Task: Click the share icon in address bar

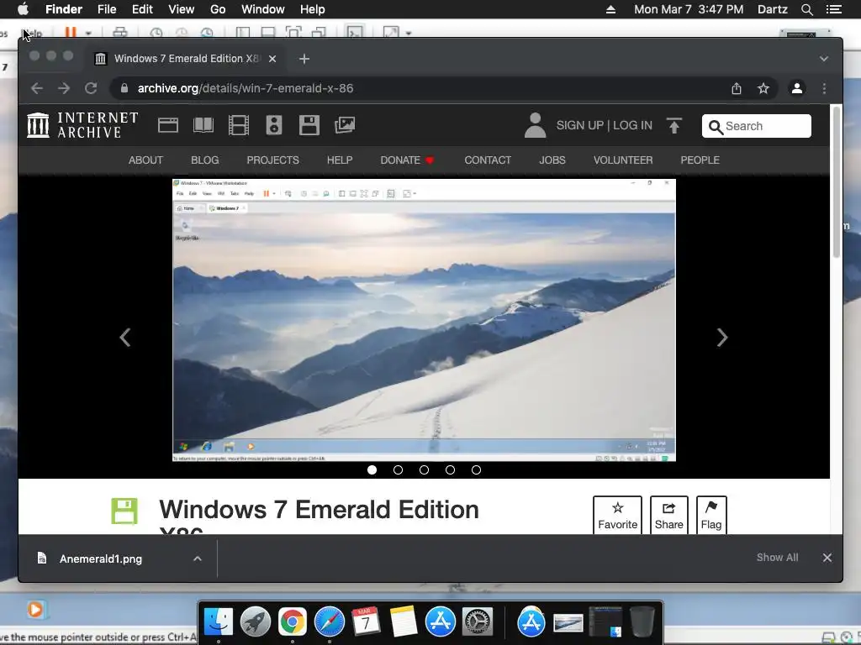Action: coord(737,88)
